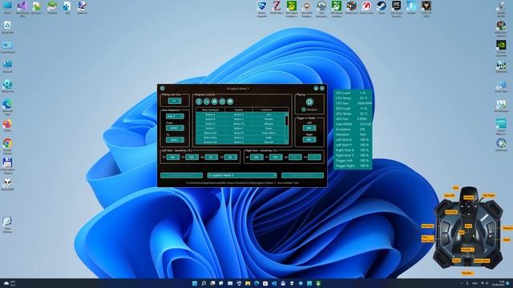Toggle the Vibration checkbox
The image size is (513, 288).
pos(304,110)
